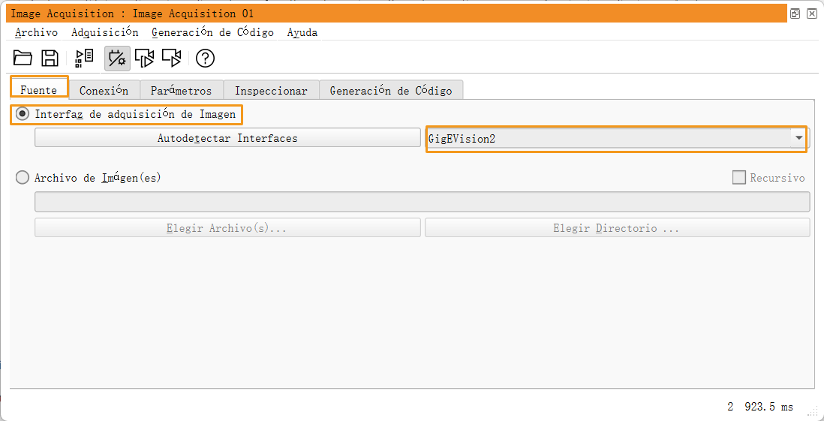Click the Autodetectar Interfaces button
This screenshot has width=824, height=421.
click(x=227, y=138)
